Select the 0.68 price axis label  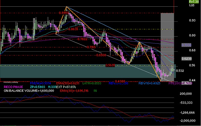(192, 50)
